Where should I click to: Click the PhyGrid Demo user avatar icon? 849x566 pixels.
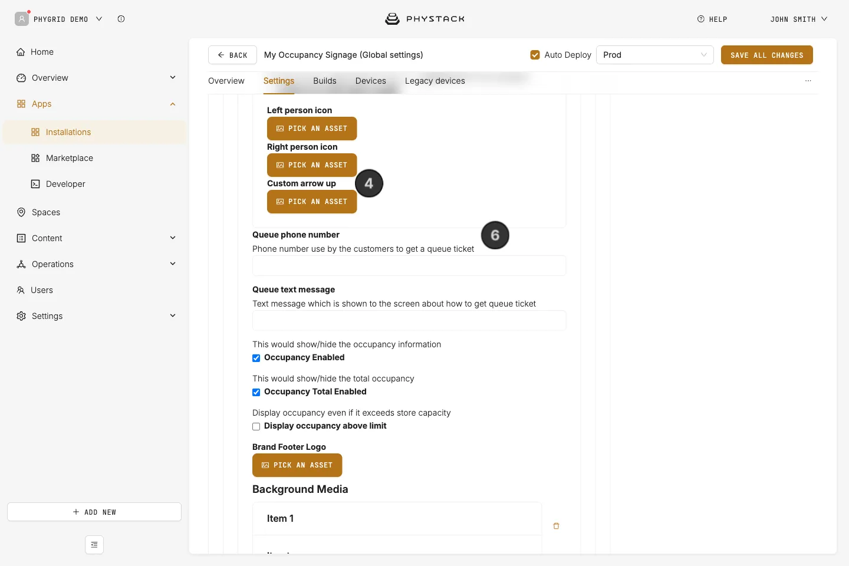coord(22,19)
